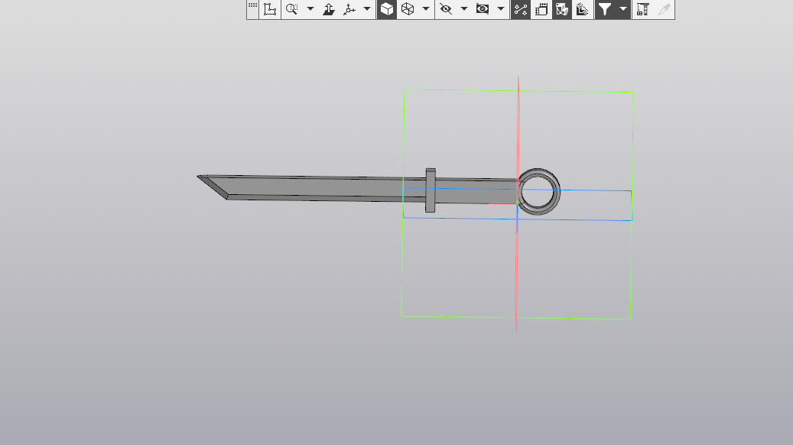This screenshot has width=793, height=445.
Task: Toggle the constraints nodes display icon
Action: [521, 9]
